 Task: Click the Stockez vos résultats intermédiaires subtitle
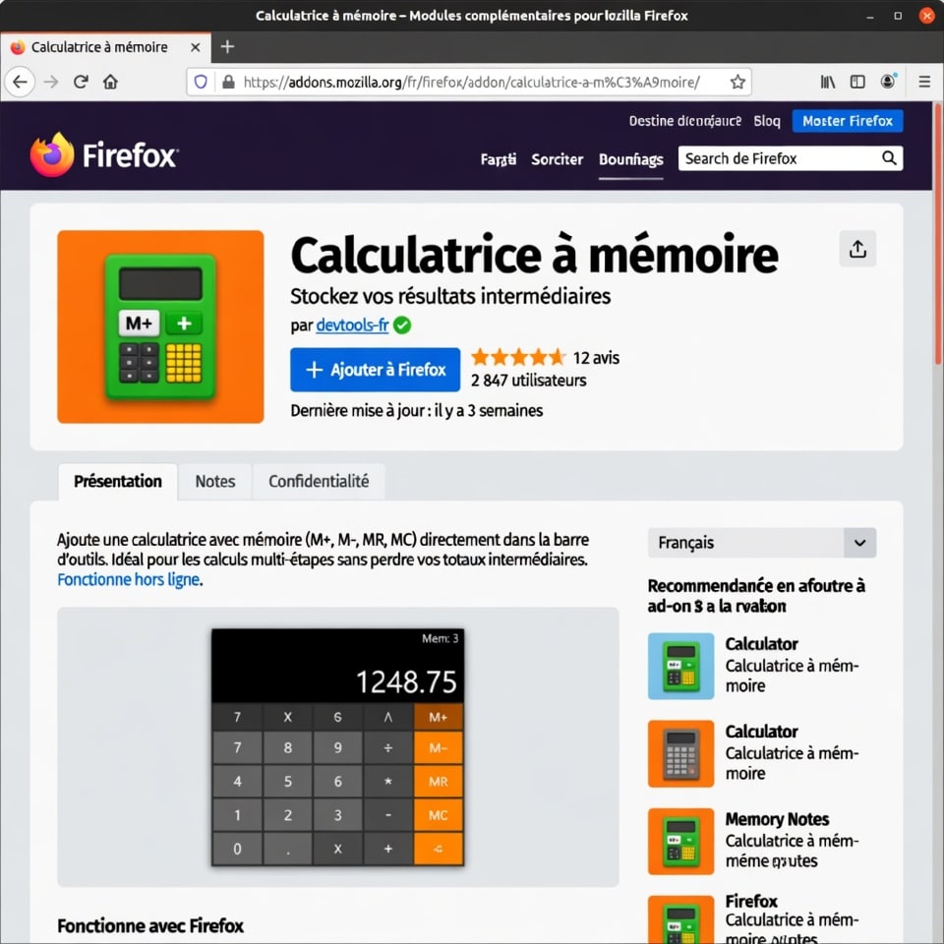click(450, 296)
